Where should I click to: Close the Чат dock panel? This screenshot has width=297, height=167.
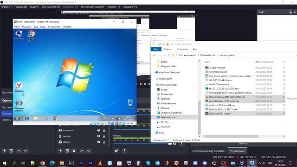coord(295,12)
